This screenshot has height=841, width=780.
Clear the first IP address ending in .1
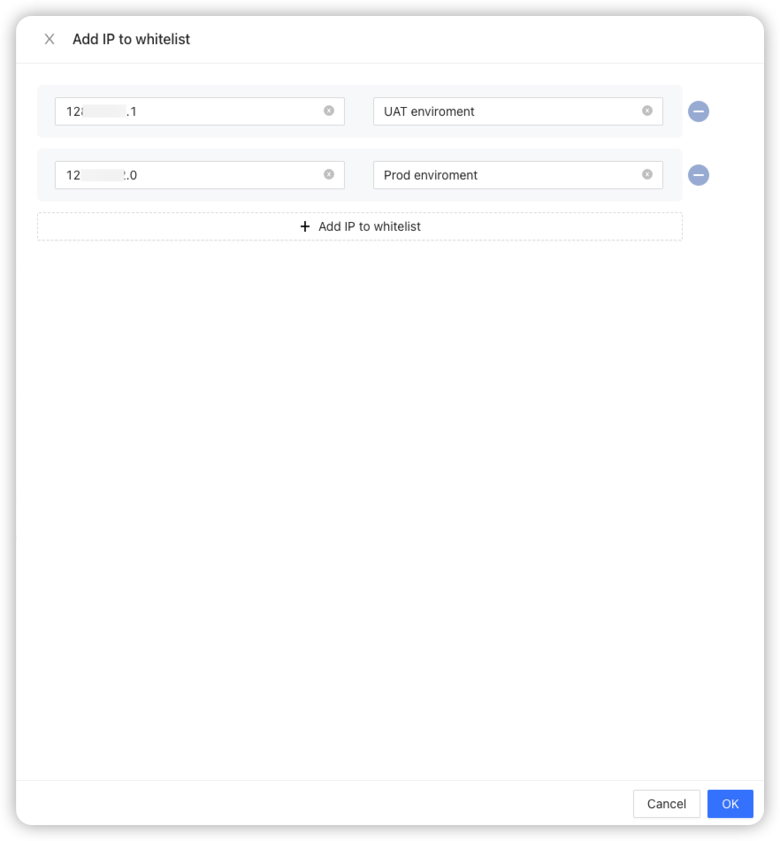click(x=329, y=111)
